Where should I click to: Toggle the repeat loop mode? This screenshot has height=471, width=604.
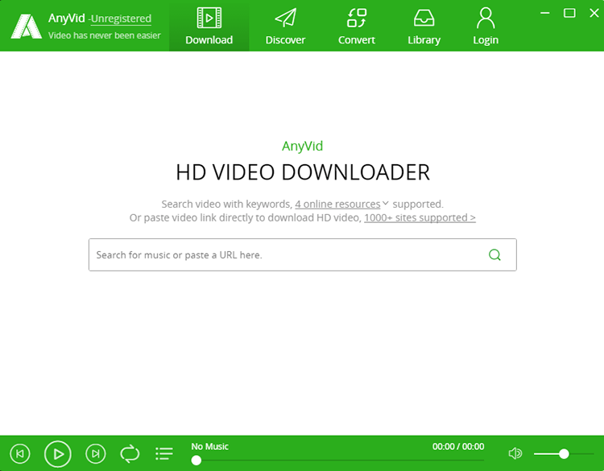[x=130, y=453]
